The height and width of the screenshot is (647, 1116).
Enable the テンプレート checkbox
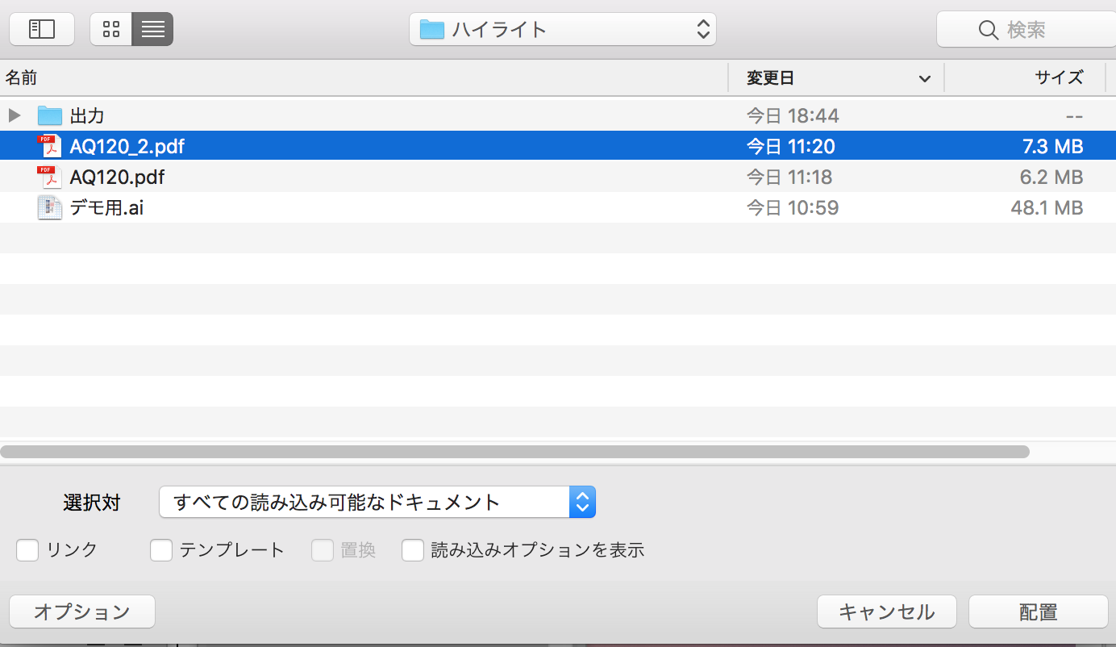161,551
